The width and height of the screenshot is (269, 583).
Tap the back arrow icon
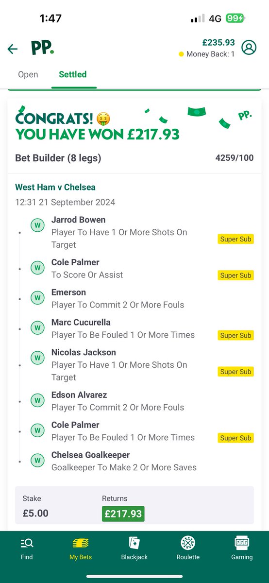(13, 49)
